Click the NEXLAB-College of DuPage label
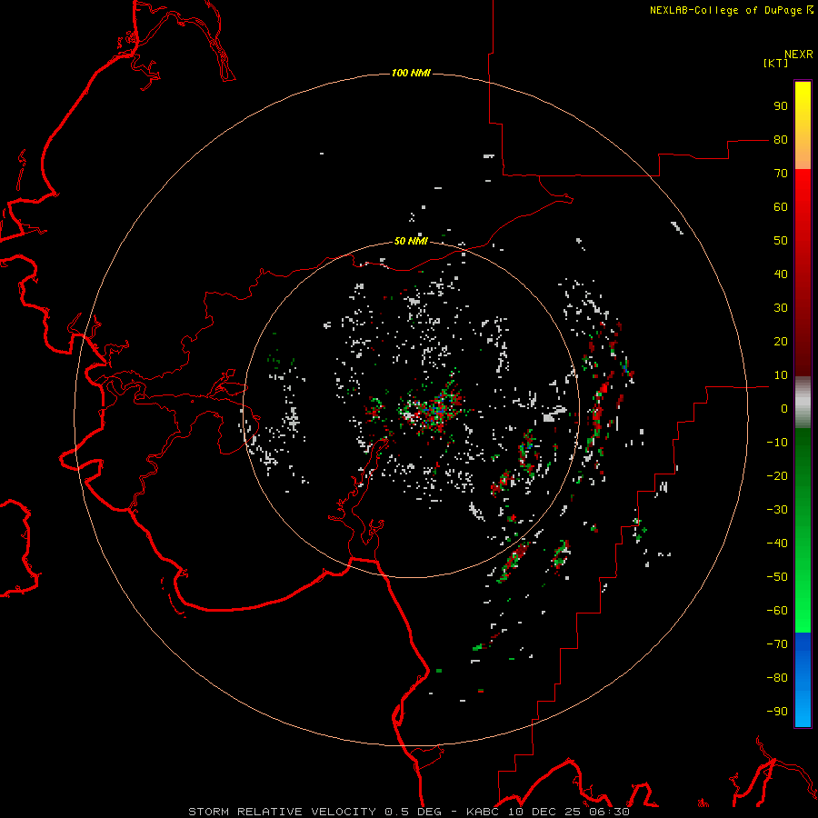This screenshot has width=818, height=818. coord(728,10)
